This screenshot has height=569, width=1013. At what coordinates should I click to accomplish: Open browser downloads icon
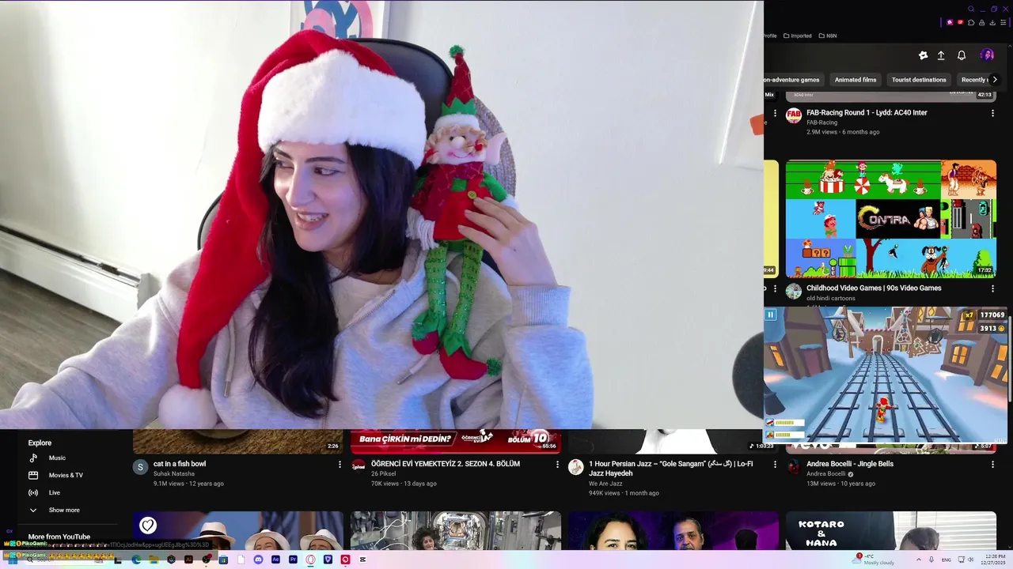(x=992, y=22)
